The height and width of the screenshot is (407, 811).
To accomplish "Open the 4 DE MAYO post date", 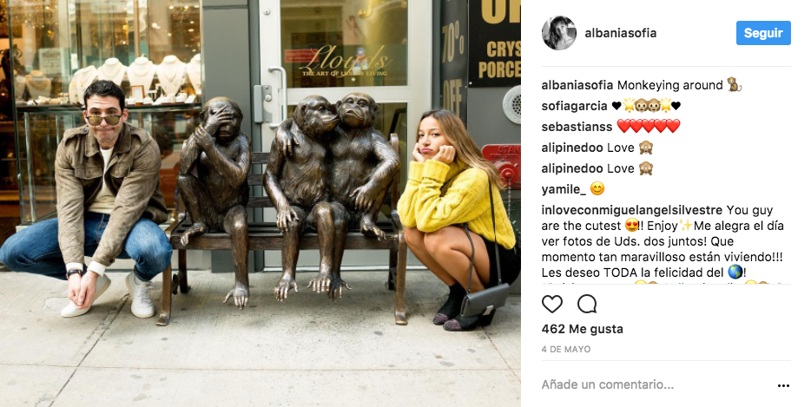I will (x=566, y=350).
